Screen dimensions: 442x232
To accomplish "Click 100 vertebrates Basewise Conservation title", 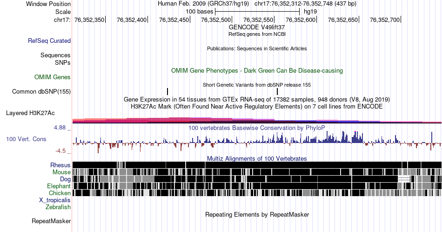I will pos(257,128).
